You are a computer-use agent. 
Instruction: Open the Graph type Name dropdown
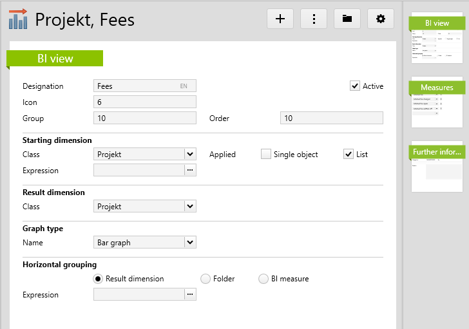[189, 243]
